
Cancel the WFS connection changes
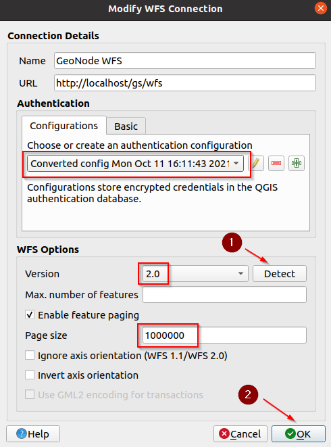[x=240, y=433]
